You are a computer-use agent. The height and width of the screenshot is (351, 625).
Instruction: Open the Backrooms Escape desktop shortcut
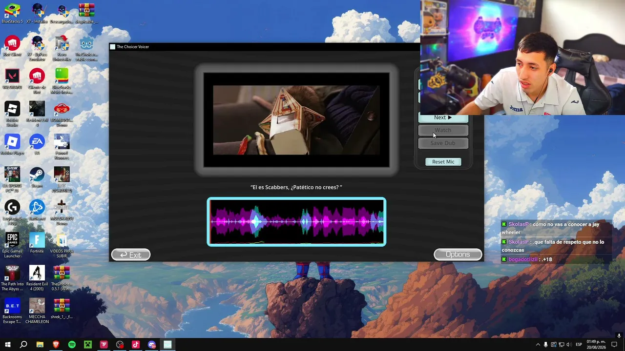[12, 311]
